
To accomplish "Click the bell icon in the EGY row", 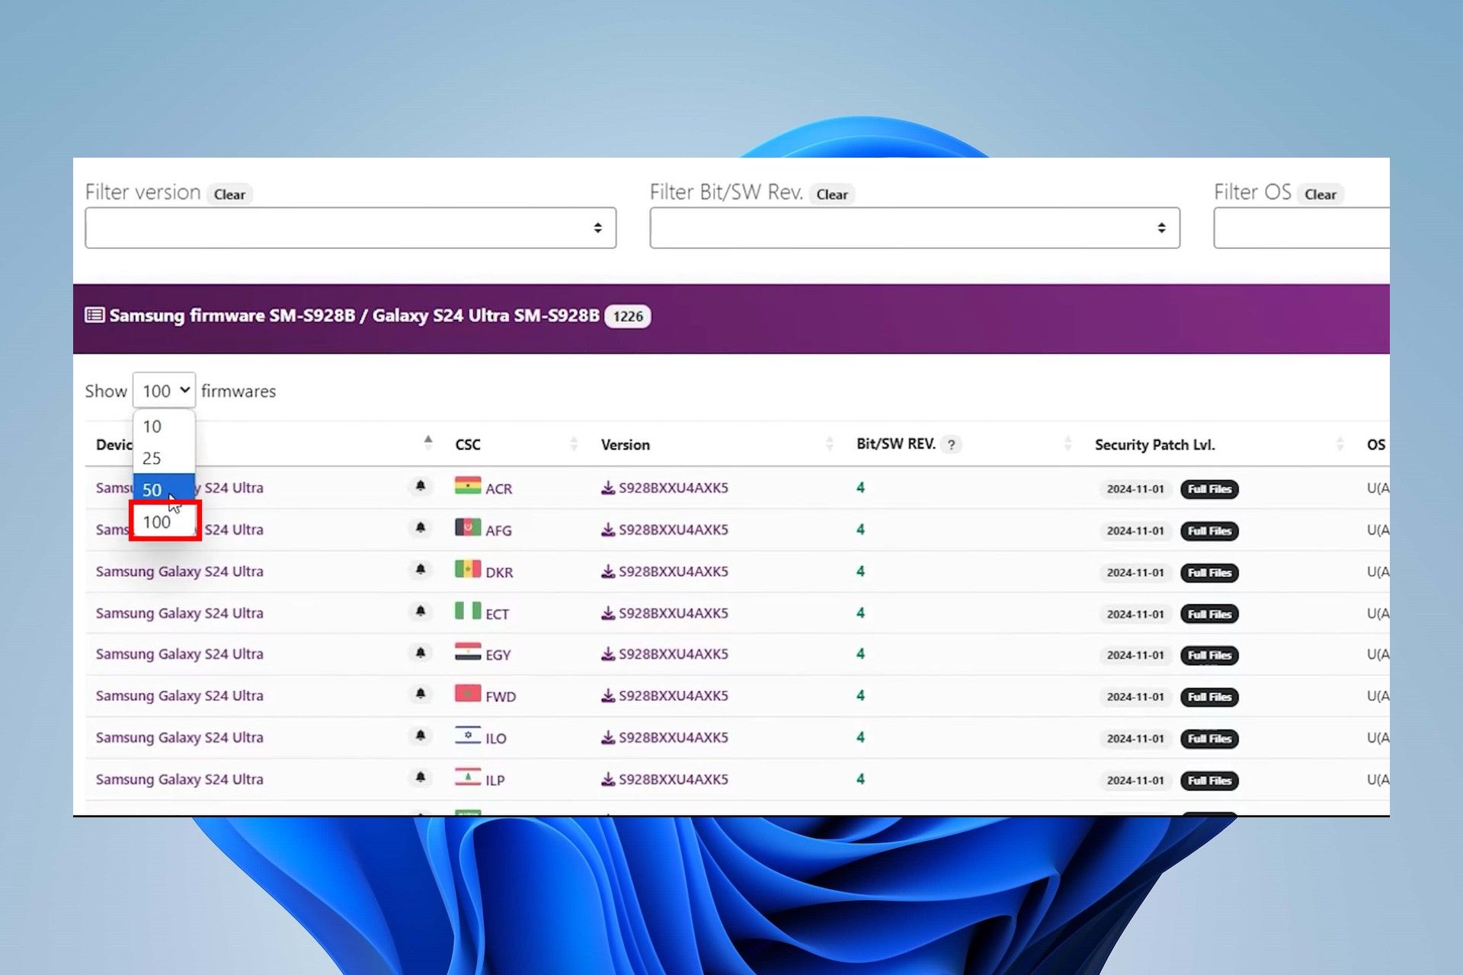I will point(421,652).
